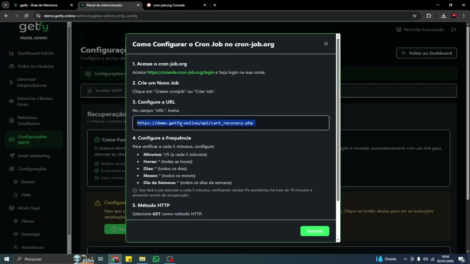Viewport: 470px width, 264px height.
Task: Click the browser back arrow
Action: click(x=6, y=16)
